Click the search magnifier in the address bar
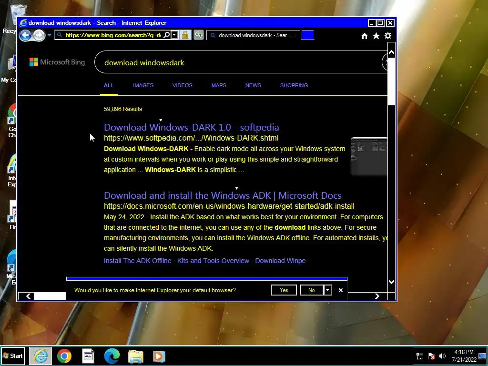The image size is (488, 366). 167,35
